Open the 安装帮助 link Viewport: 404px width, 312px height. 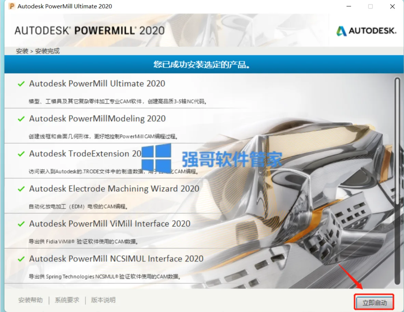click(30, 300)
